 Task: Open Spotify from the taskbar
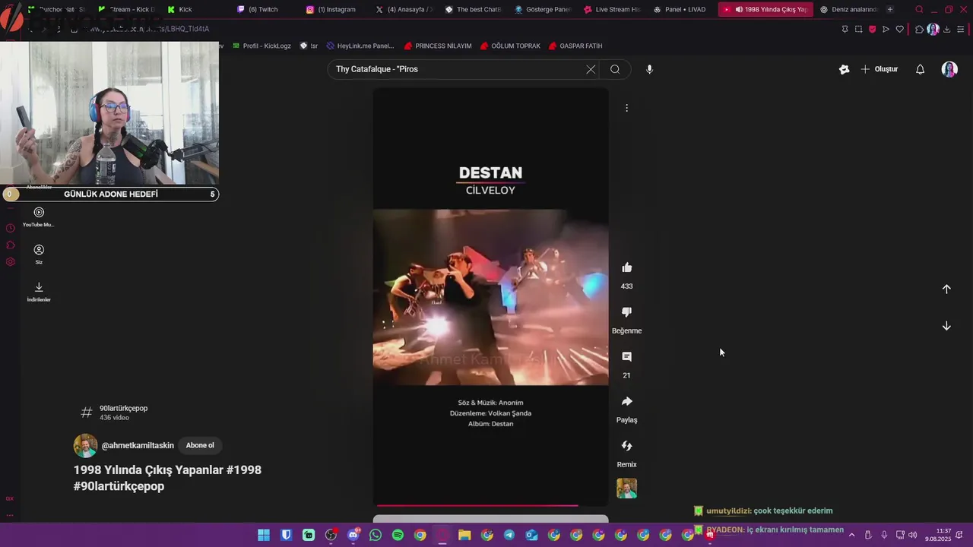[398, 535]
